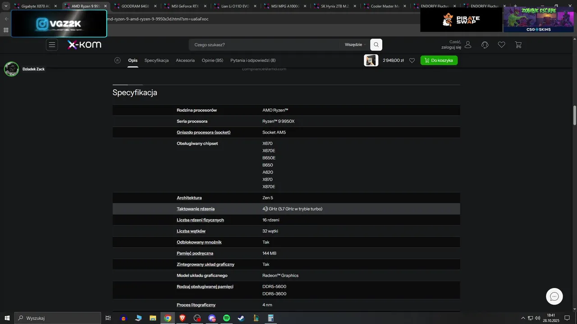This screenshot has height=324, width=577.
Task: Open the x-kom hamburger menu
Action: (52, 45)
